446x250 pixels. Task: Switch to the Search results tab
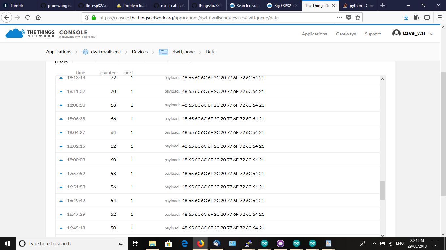click(245, 5)
